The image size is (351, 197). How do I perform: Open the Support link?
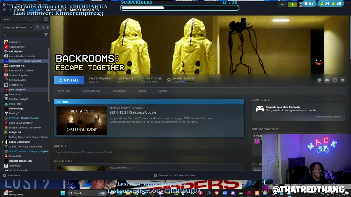coord(163,91)
